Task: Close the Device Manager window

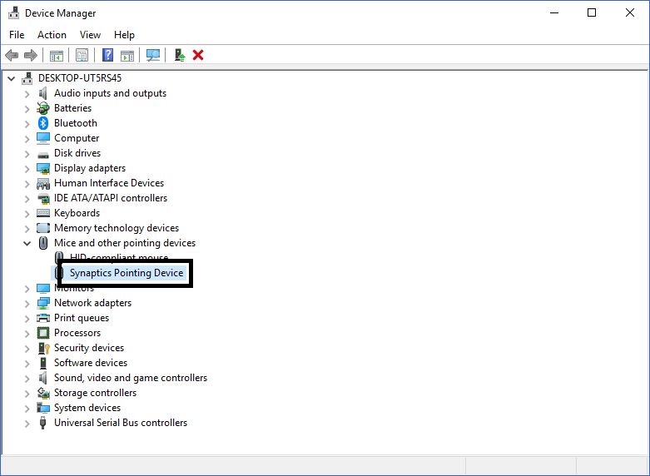Action: click(x=630, y=12)
